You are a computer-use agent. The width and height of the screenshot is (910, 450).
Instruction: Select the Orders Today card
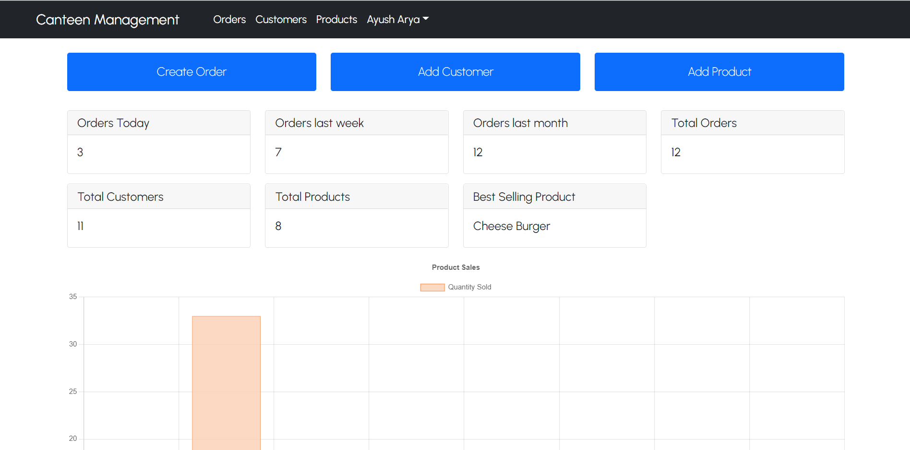point(158,142)
